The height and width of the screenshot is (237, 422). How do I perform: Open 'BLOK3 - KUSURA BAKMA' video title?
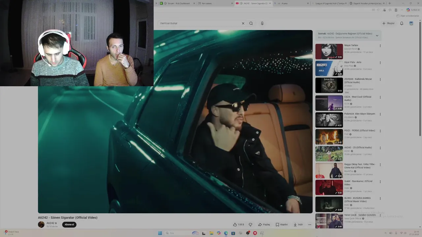pyautogui.click(x=357, y=199)
